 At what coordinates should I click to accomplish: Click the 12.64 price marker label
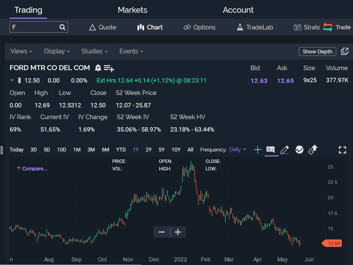coord(332,244)
